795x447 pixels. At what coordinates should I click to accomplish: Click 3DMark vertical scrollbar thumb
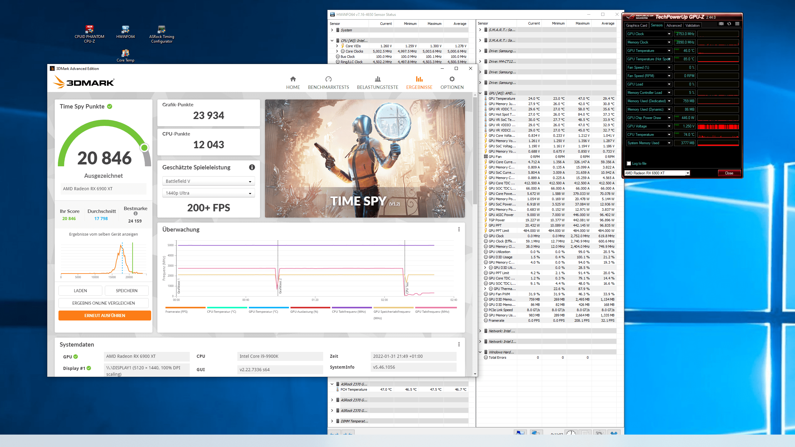475,151
